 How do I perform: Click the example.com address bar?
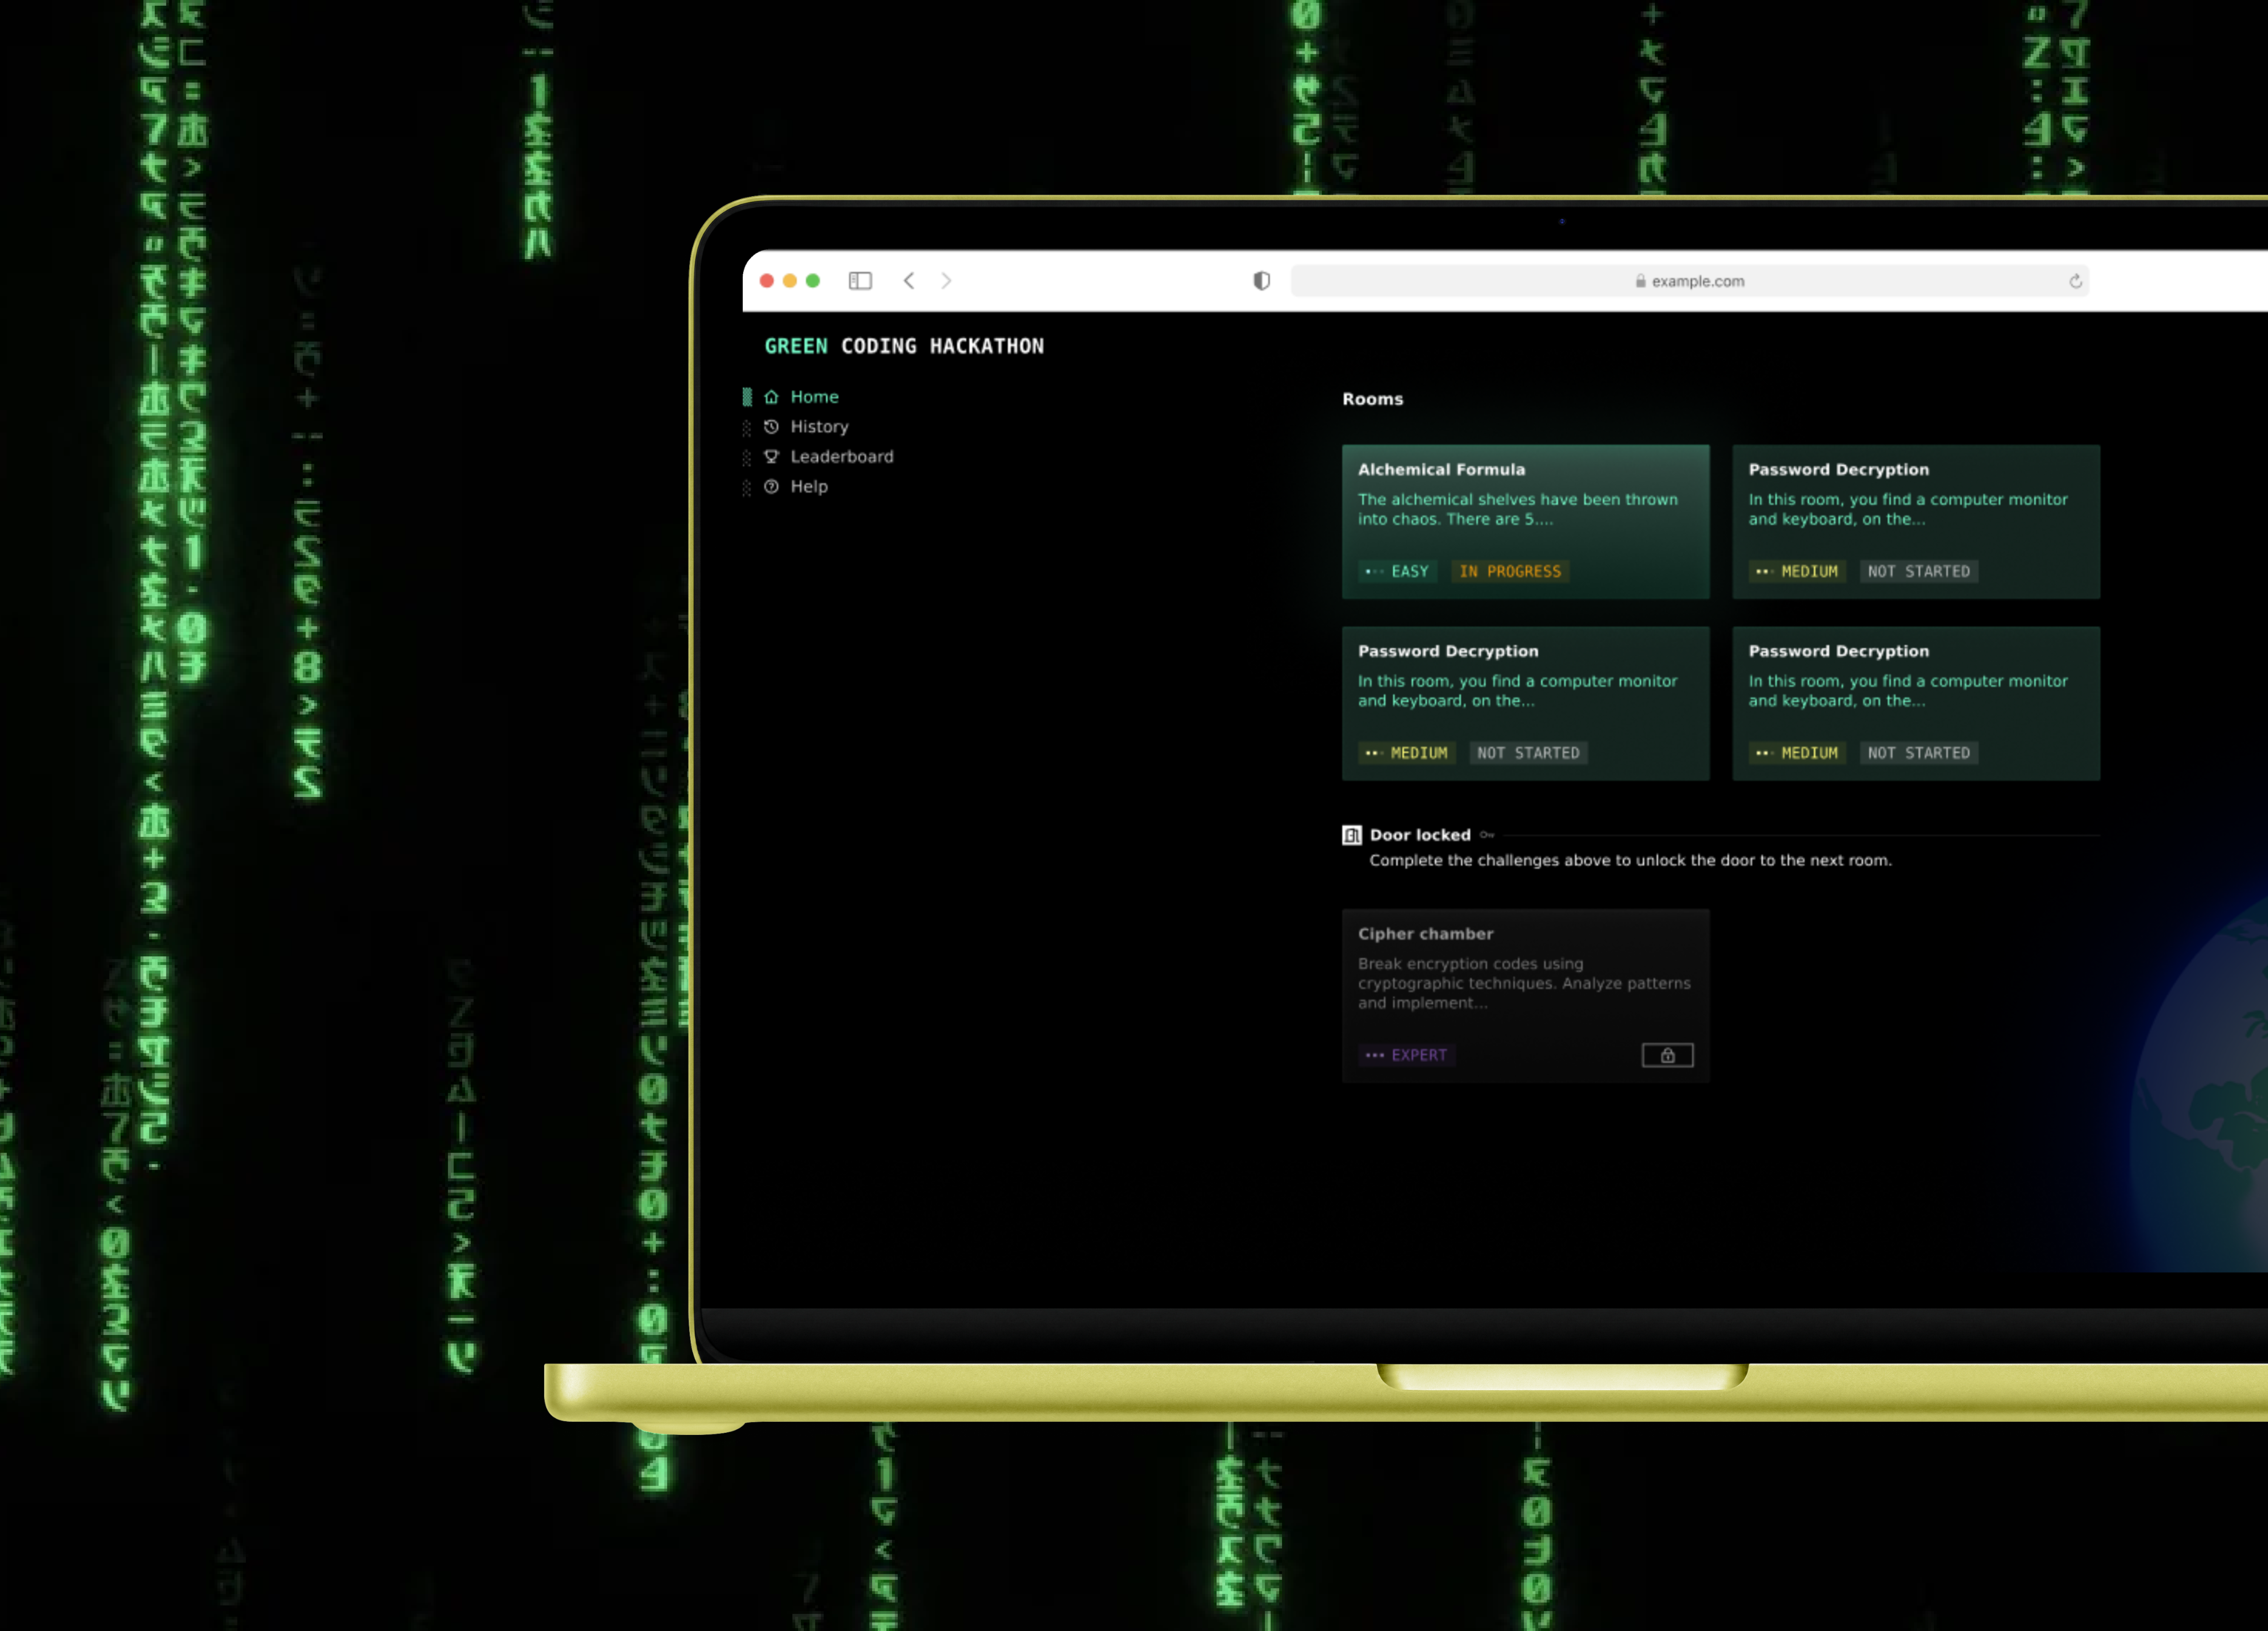1690,281
